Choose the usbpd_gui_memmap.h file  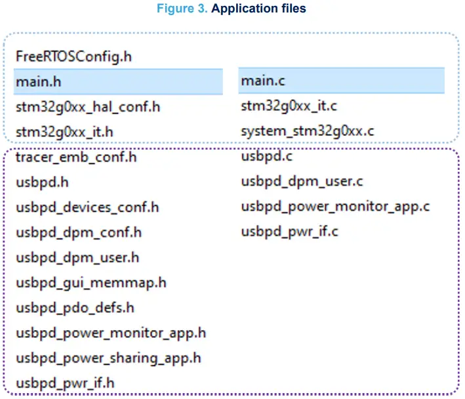[91, 283]
